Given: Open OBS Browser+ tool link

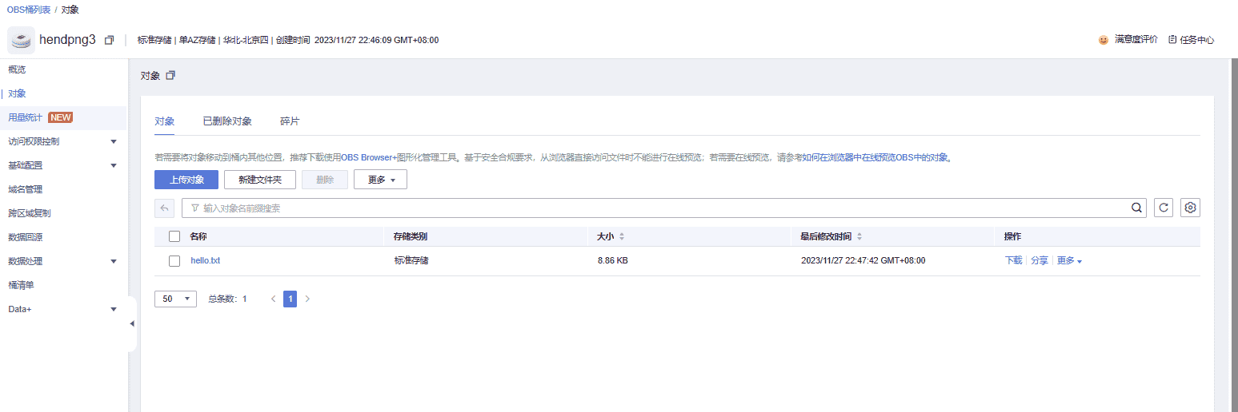Looking at the screenshot, I should click(369, 157).
